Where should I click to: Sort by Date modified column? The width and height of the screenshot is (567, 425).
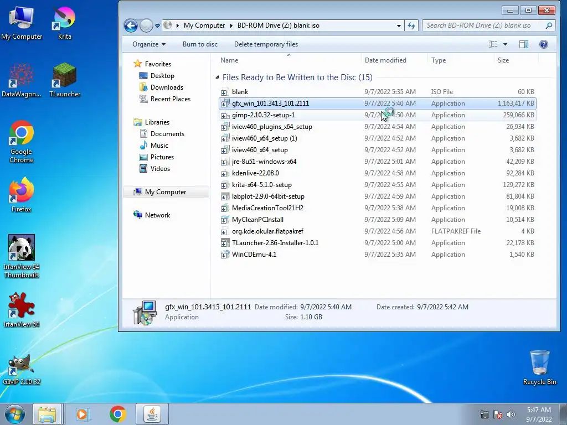(394, 60)
